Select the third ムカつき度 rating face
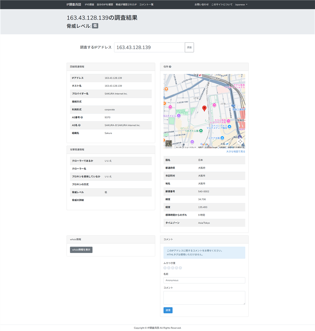This screenshot has height=331, width=315. tap(173, 268)
